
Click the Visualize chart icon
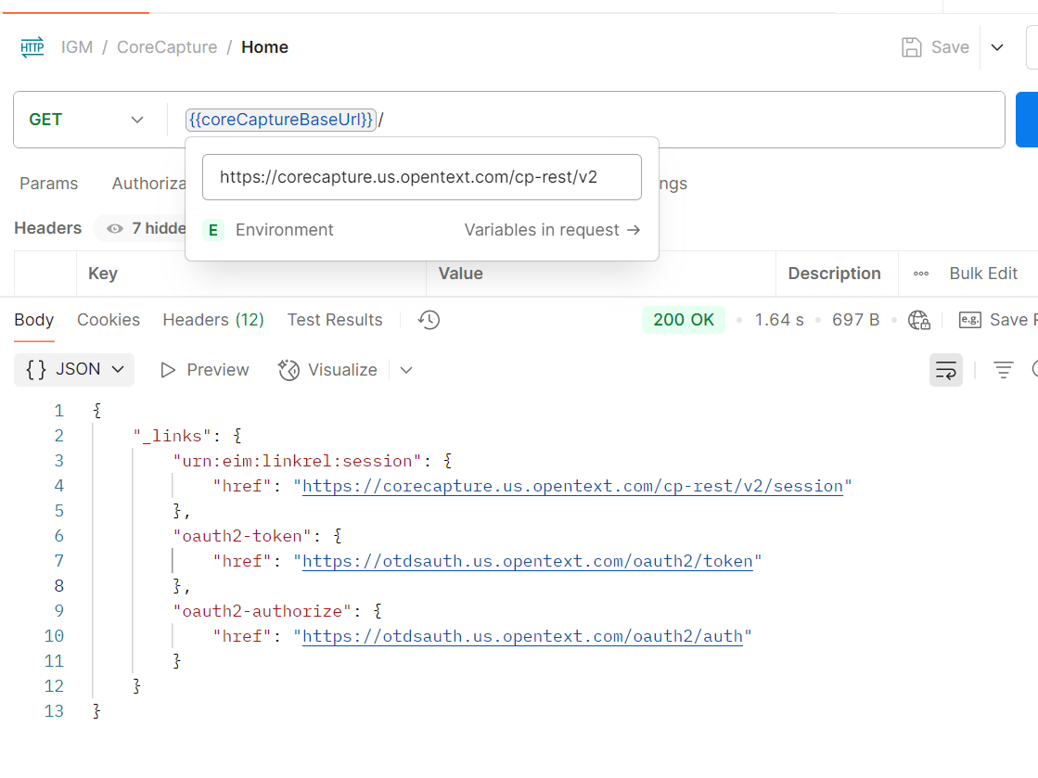288,370
